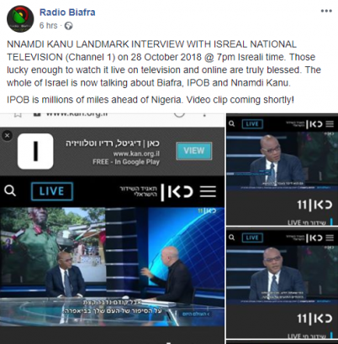Click the public audience globe icon
Image resolution: width=338 pixels, height=344 pixels.
coord(68,26)
